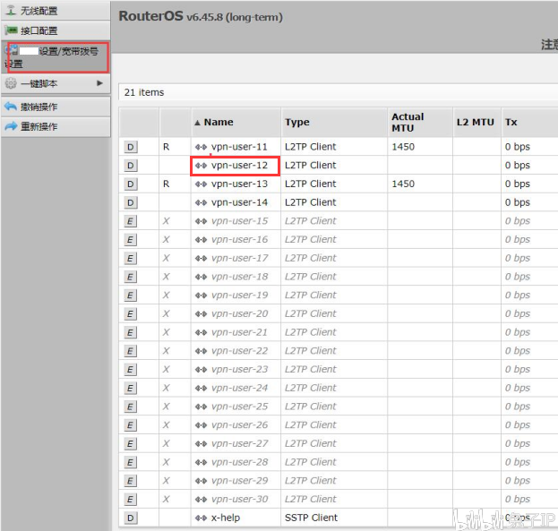Disable vpn-user-11 with its D button

click(130, 147)
